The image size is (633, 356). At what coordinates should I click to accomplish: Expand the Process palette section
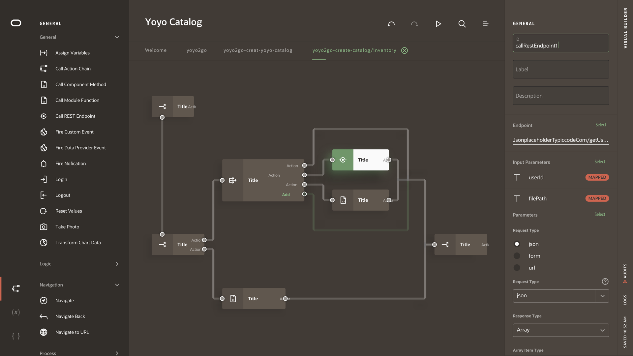117,353
